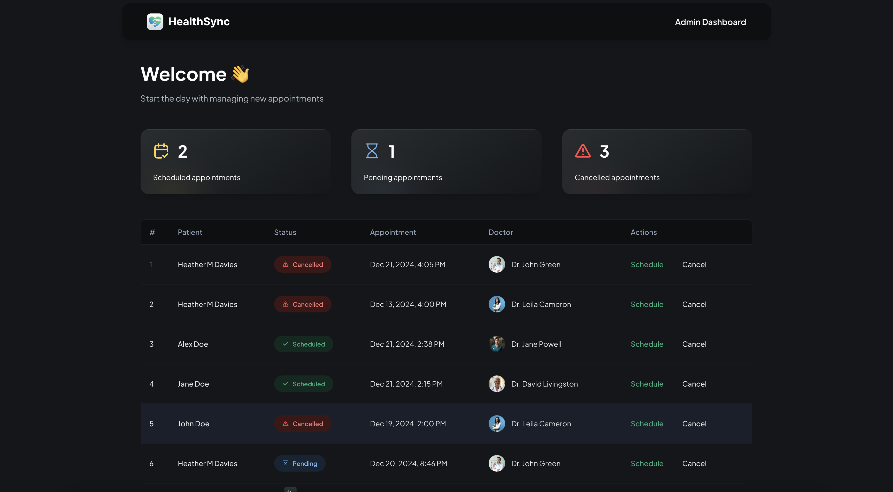Image resolution: width=893 pixels, height=492 pixels.
Task: Click Dr. Leila Cameron avatar in row 2
Action: point(496,304)
